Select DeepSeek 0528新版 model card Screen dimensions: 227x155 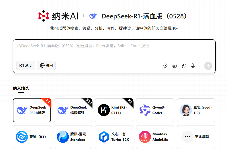click(x=32, y=110)
